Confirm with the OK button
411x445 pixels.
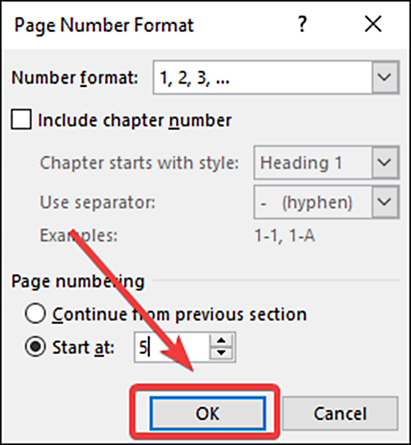click(208, 413)
